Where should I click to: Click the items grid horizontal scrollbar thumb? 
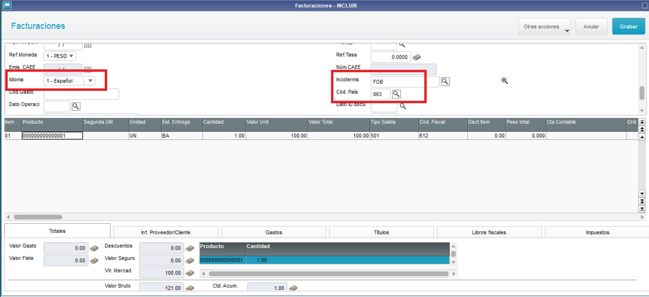click(x=38, y=217)
